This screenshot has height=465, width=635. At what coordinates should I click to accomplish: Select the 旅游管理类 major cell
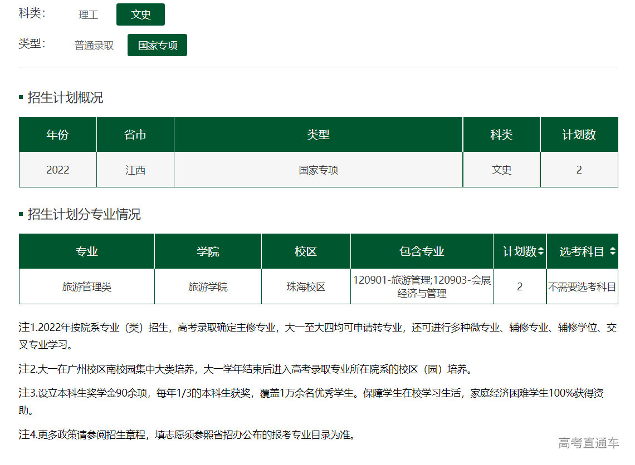coord(86,287)
